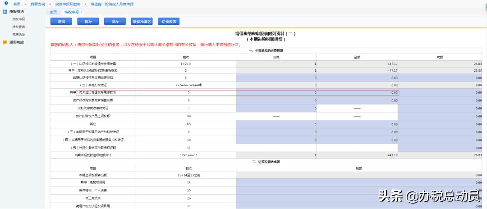Click 税额 field for 加计扣除农产品进项税额 row 8a

coord(440,116)
